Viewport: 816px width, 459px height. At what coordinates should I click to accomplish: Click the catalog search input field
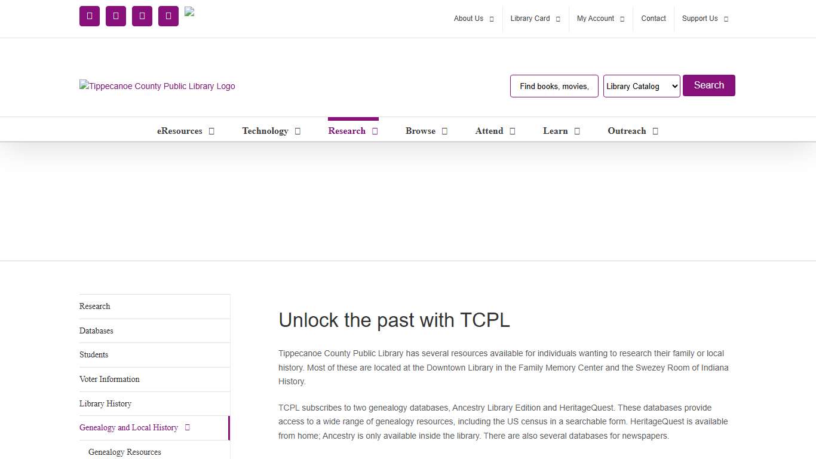[554, 85]
